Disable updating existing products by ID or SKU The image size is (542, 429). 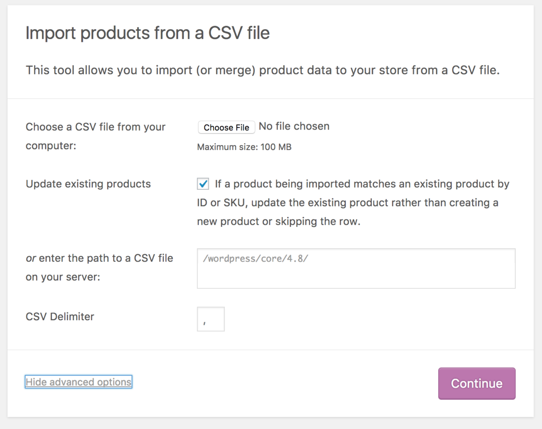click(203, 184)
